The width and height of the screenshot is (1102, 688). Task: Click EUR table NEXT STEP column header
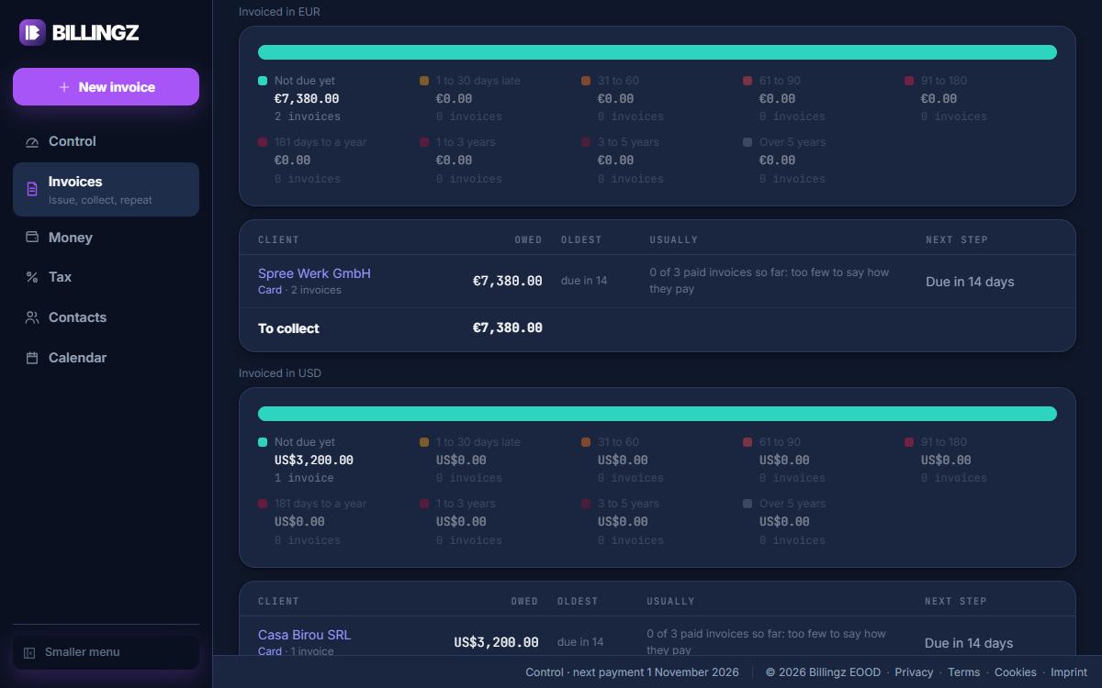click(957, 239)
